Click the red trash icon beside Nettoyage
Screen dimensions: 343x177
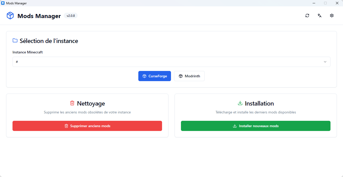click(x=72, y=103)
